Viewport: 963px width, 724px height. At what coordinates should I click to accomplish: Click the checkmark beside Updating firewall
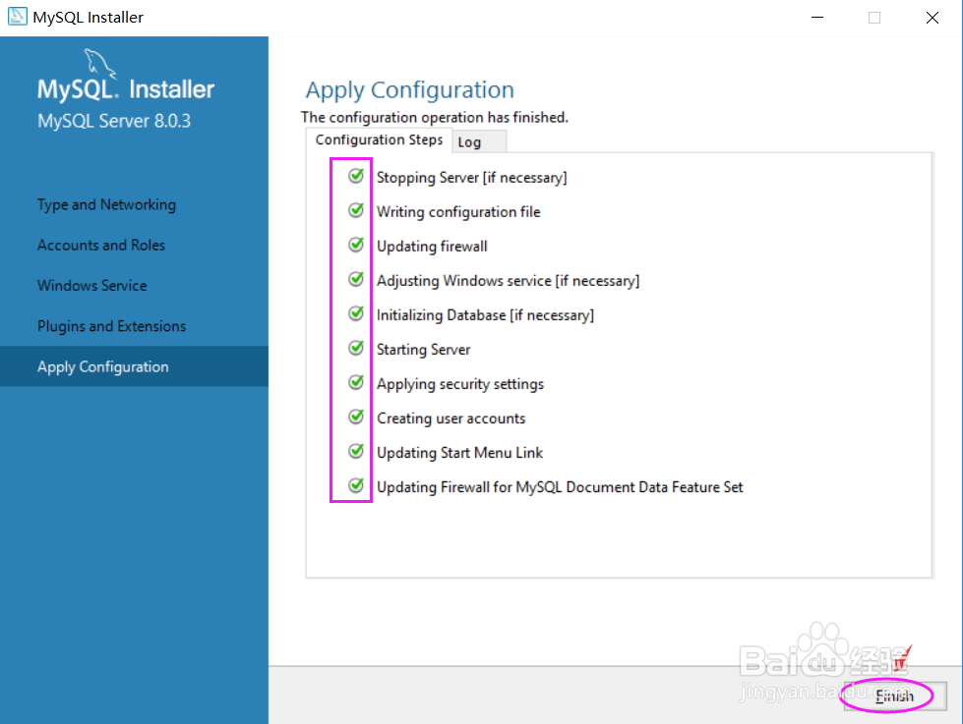[353, 244]
